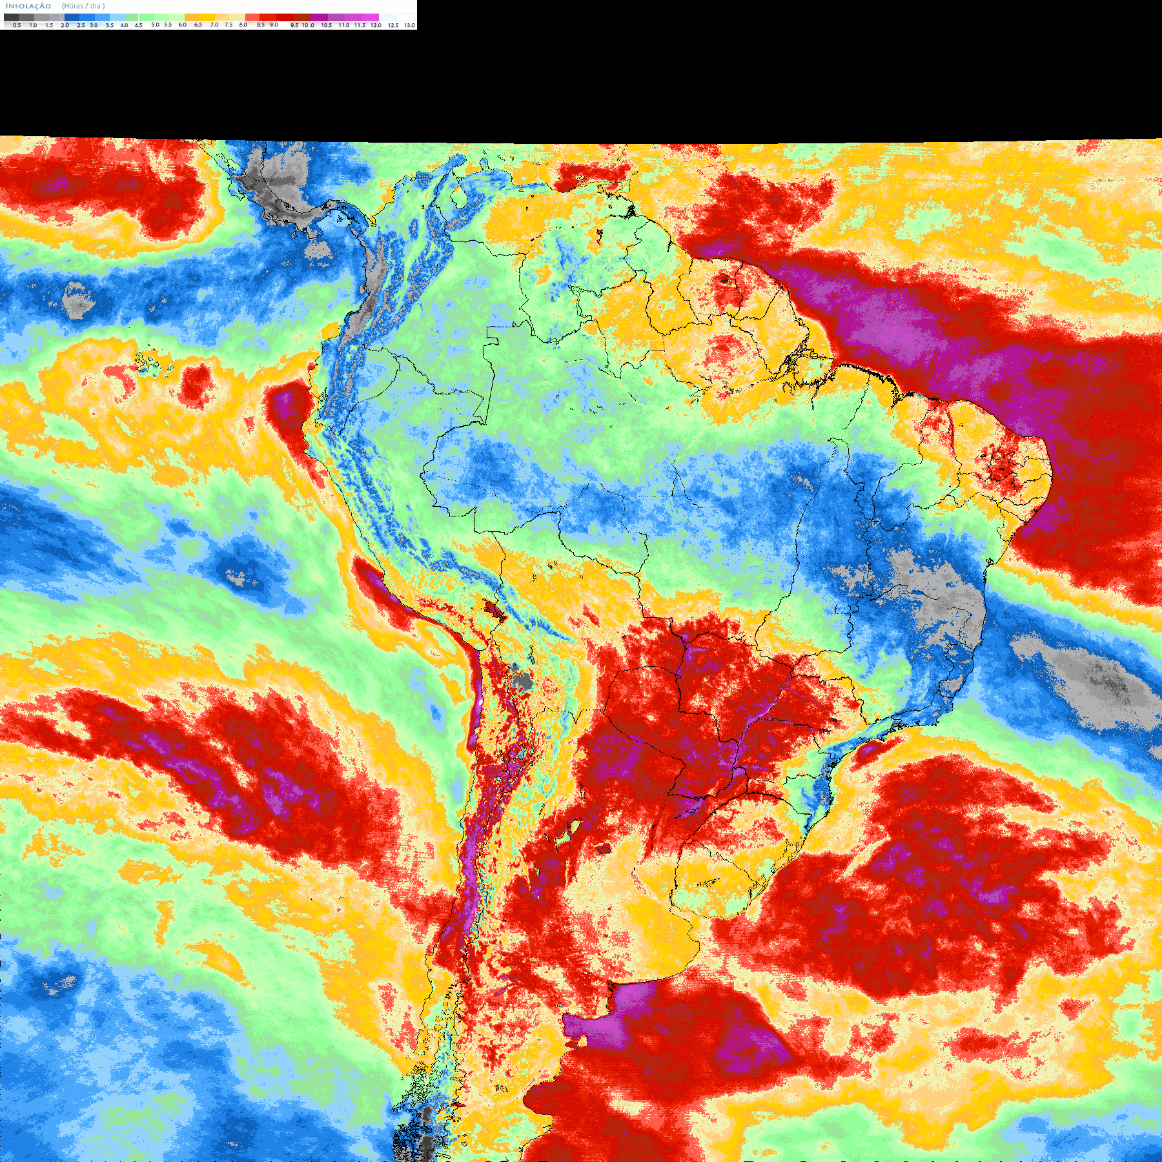1162x1162 pixels.
Task: Click the 12.0 legend value
Action: [376, 25]
